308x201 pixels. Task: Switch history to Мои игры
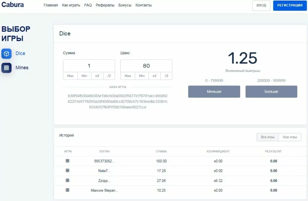coord(290,137)
